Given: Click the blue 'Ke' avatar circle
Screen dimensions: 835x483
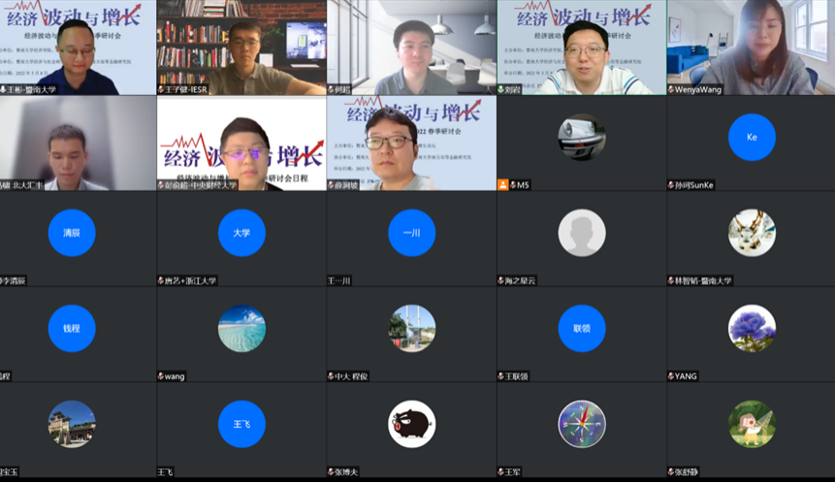Looking at the screenshot, I should point(752,138).
